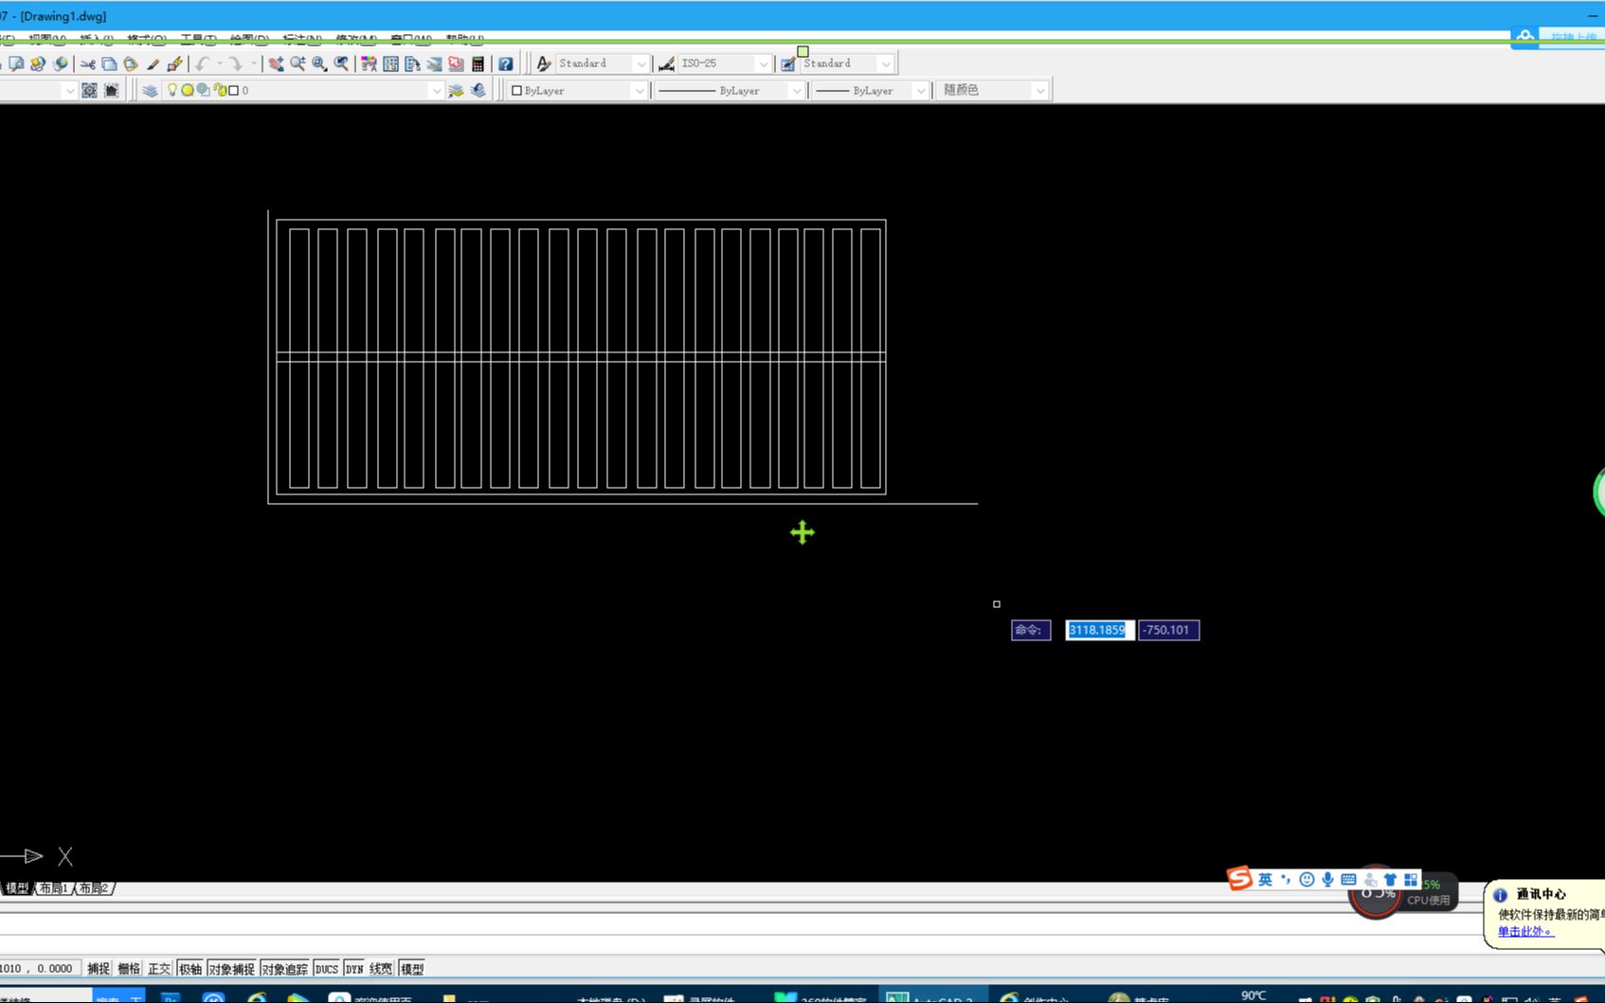Open the Text Style manager icon

coord(543,63)
